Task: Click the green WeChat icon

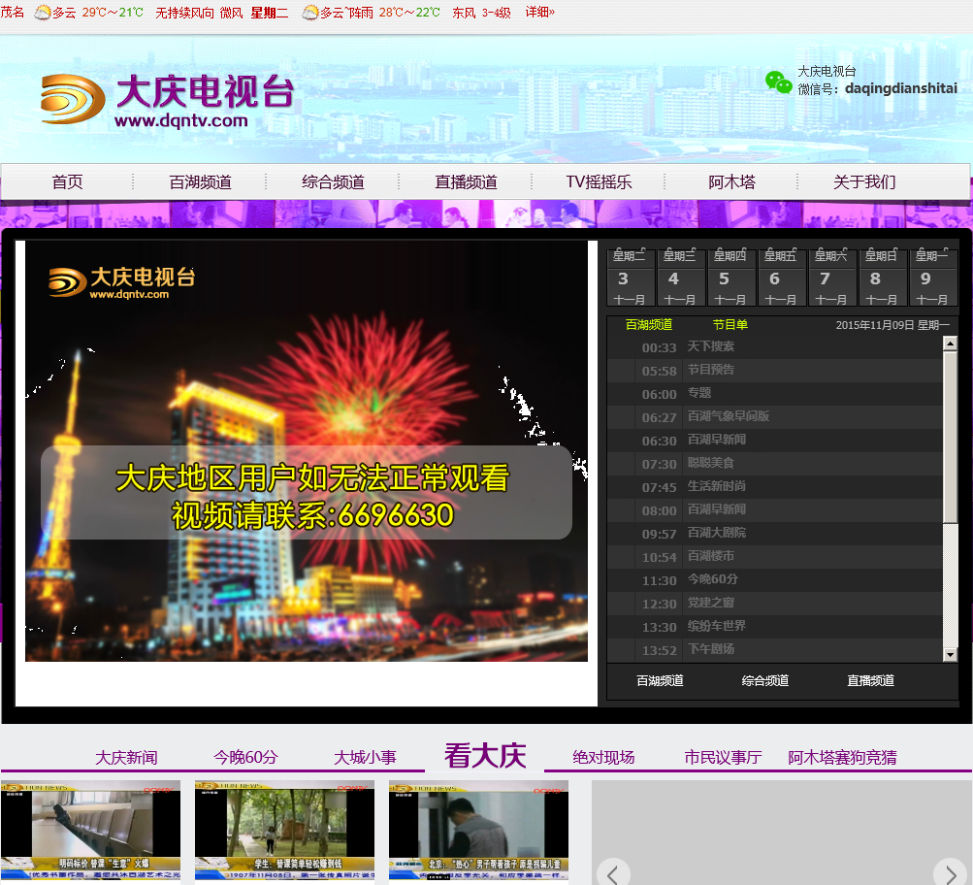Action: pyautogui.click(x=778, y=82)
